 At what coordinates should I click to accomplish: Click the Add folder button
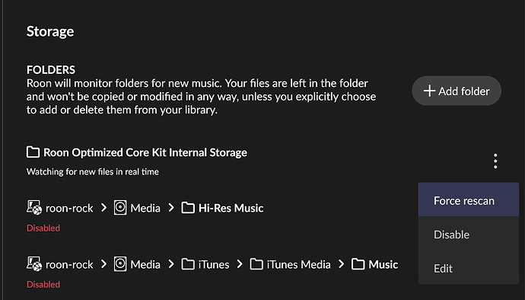tap(457, 91)
